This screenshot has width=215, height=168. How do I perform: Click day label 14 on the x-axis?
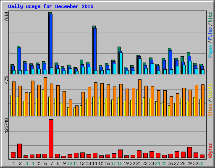click(x=94, y=163)
